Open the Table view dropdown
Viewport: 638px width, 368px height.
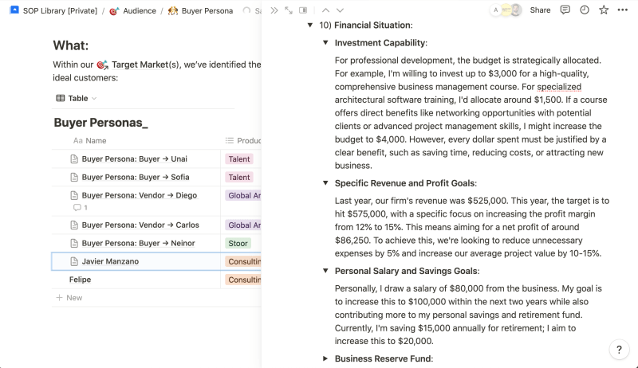(x=77, y=98)
